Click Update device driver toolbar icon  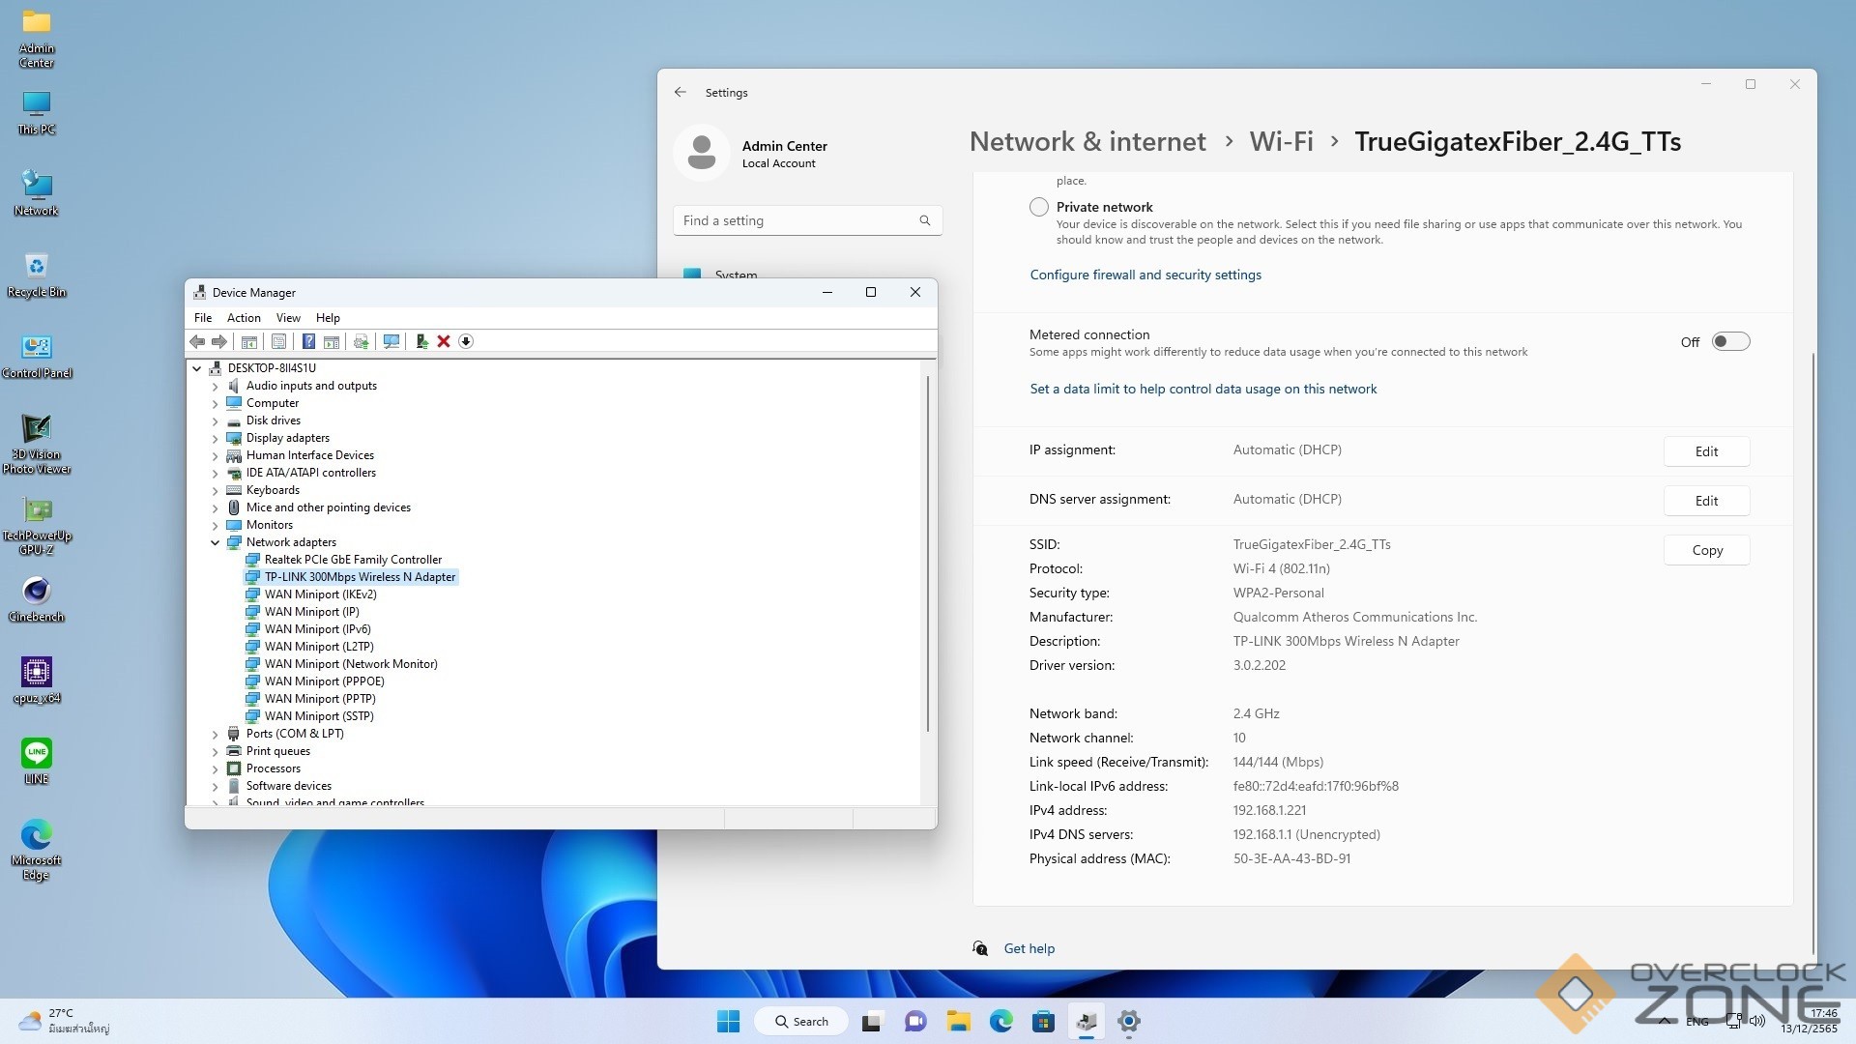[x=362, y=341]
